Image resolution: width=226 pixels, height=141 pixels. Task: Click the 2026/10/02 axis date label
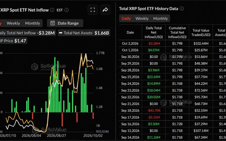click(x=93, y=136)
